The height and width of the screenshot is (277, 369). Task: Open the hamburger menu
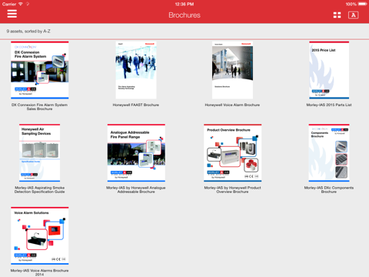coord(12,14)
